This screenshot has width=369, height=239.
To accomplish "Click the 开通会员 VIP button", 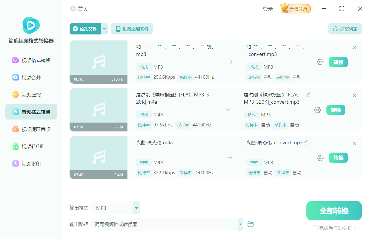I will pyautogui.click(x=295, y=9).
